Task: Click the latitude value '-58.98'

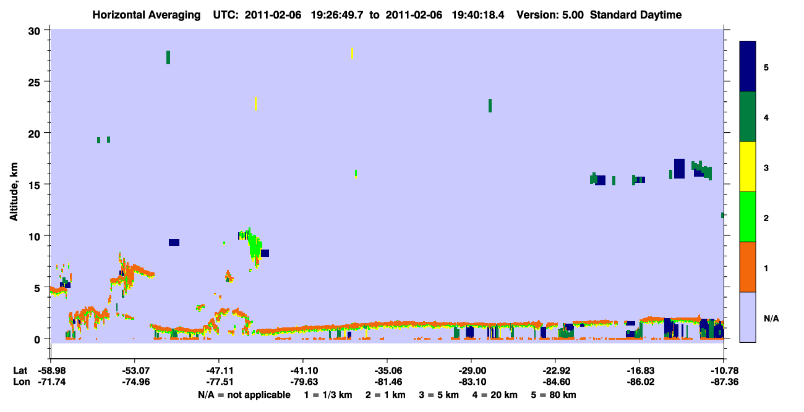Action: [x=51, y=371]
